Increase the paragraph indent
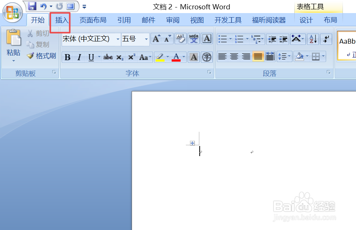The image size is (356, 230). (x=283, y=39)
